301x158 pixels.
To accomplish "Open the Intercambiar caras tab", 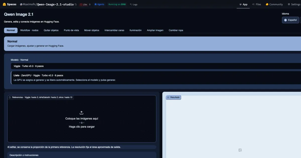I will pos(114,30).
